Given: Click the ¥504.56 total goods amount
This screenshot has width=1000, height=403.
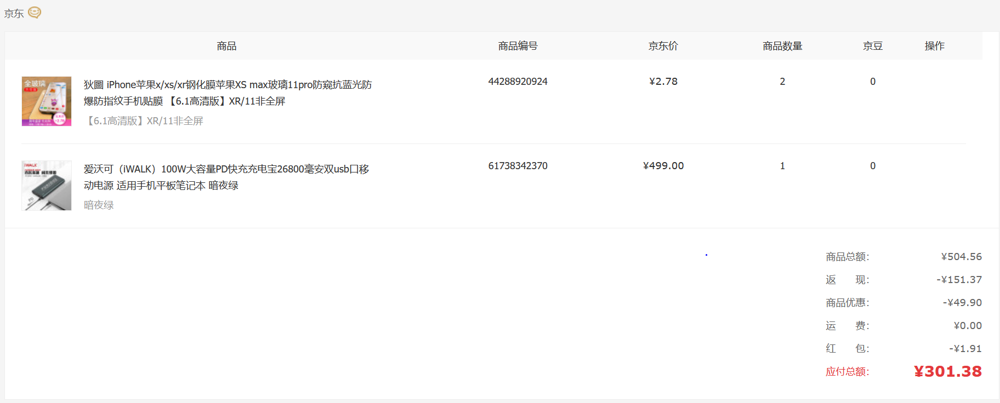Looking at the screenshot, I should click(962, 257).
